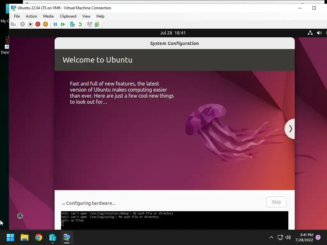Send Ctrl+Alt+Del using toolbar icon
Image resolution: width=327 pixels, height=245 pixels.
point(13,24)
